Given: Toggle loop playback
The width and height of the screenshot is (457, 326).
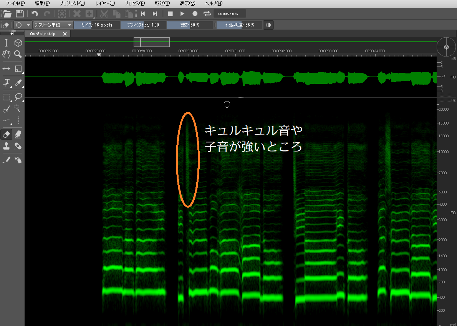Looking at the screenshot, I should click(x=207, y=14).
